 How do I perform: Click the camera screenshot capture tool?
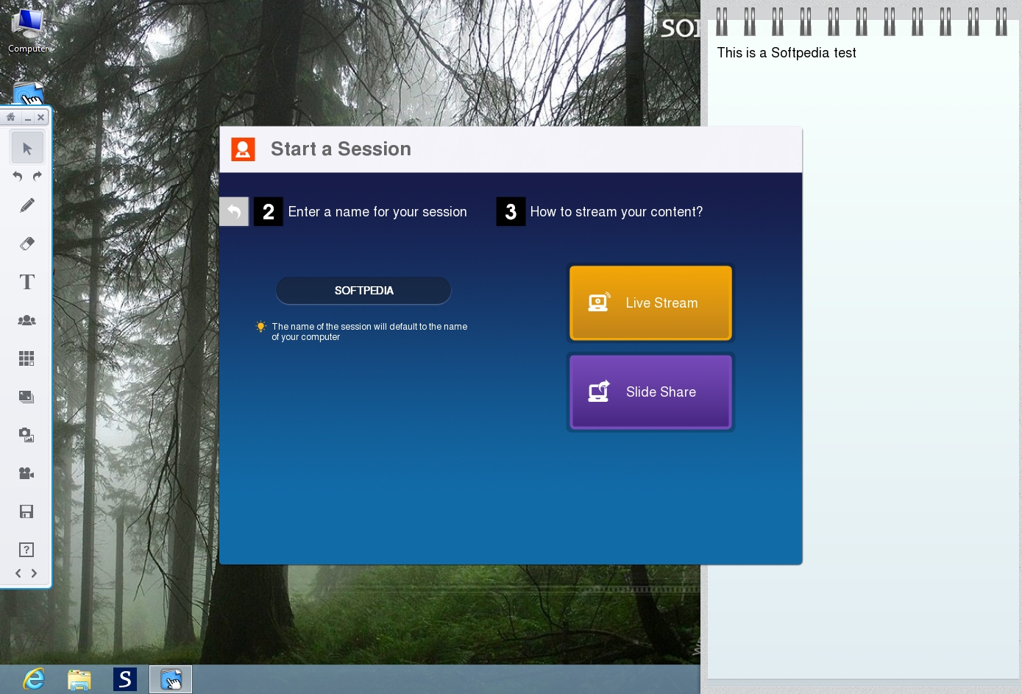(x=27, y=435)
